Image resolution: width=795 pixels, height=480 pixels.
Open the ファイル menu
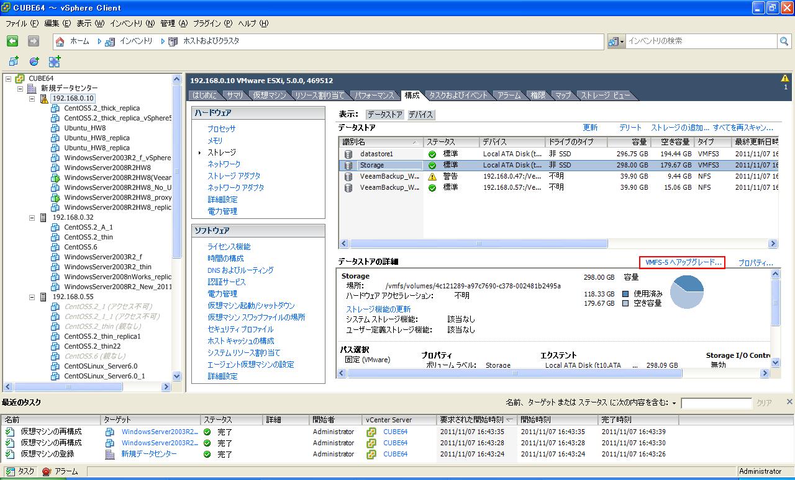[x=22, y=23]
